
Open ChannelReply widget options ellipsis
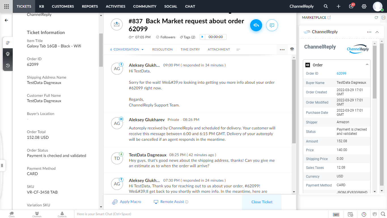tap(369, 32)
